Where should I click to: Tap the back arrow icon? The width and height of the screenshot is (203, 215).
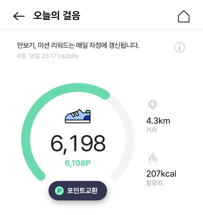pos(19,16)
